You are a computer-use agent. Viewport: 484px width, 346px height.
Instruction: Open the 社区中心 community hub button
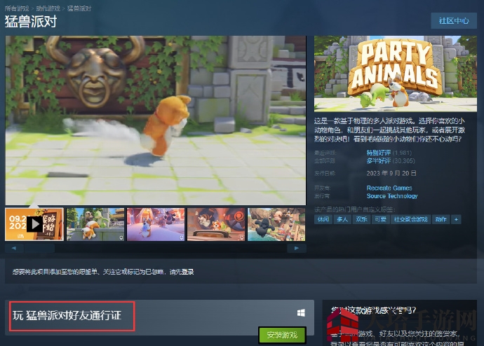(x=454, y=21)
